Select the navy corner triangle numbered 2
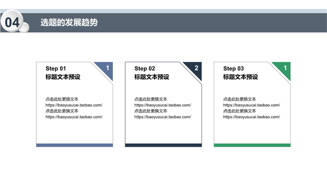Screen dimensions: 327x184 pos(195,69)
